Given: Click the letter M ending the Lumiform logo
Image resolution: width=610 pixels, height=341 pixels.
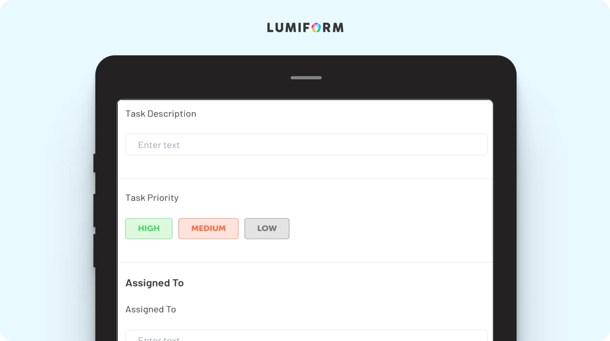Looking at the screenshot, I should pyautogui.click(x=338, y=28).
